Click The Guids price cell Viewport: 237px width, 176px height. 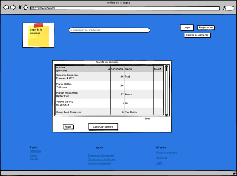click(139, 111)
